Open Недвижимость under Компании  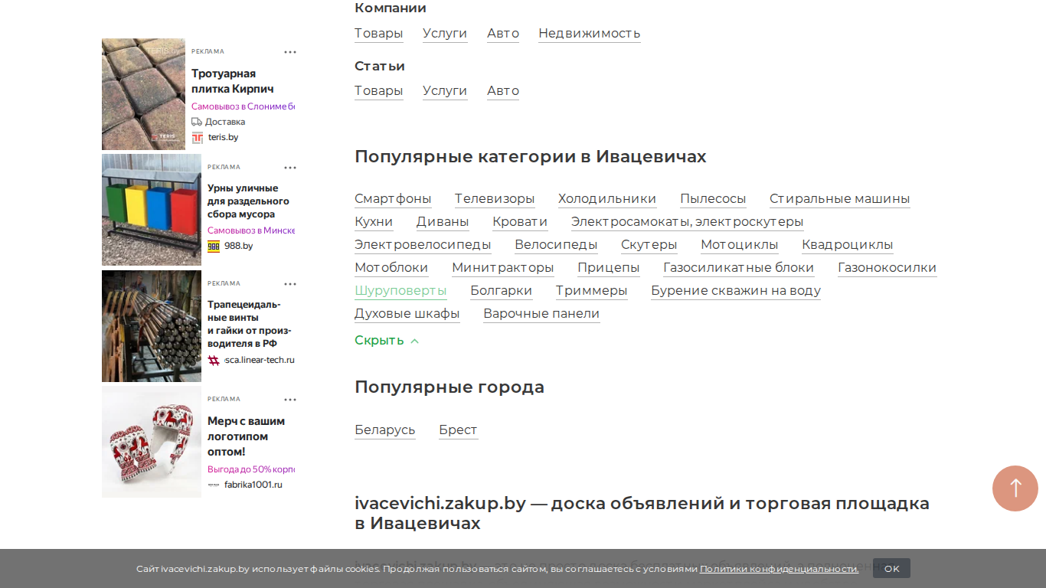coord(590,34)
